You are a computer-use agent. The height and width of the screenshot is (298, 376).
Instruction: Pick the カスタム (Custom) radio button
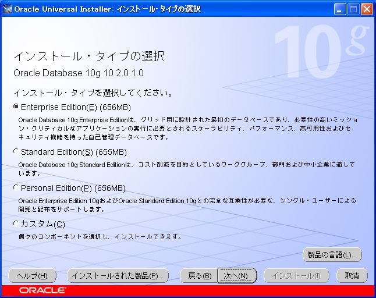point(16,223)
